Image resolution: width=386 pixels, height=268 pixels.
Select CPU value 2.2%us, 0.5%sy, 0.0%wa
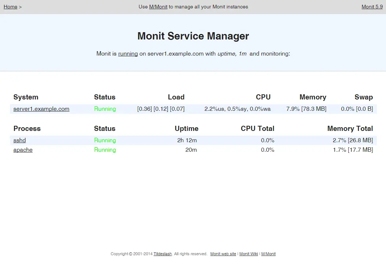[x=237, y=109]
